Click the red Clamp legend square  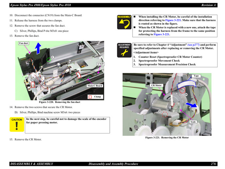pyautogui.click(x=90, y=96)
